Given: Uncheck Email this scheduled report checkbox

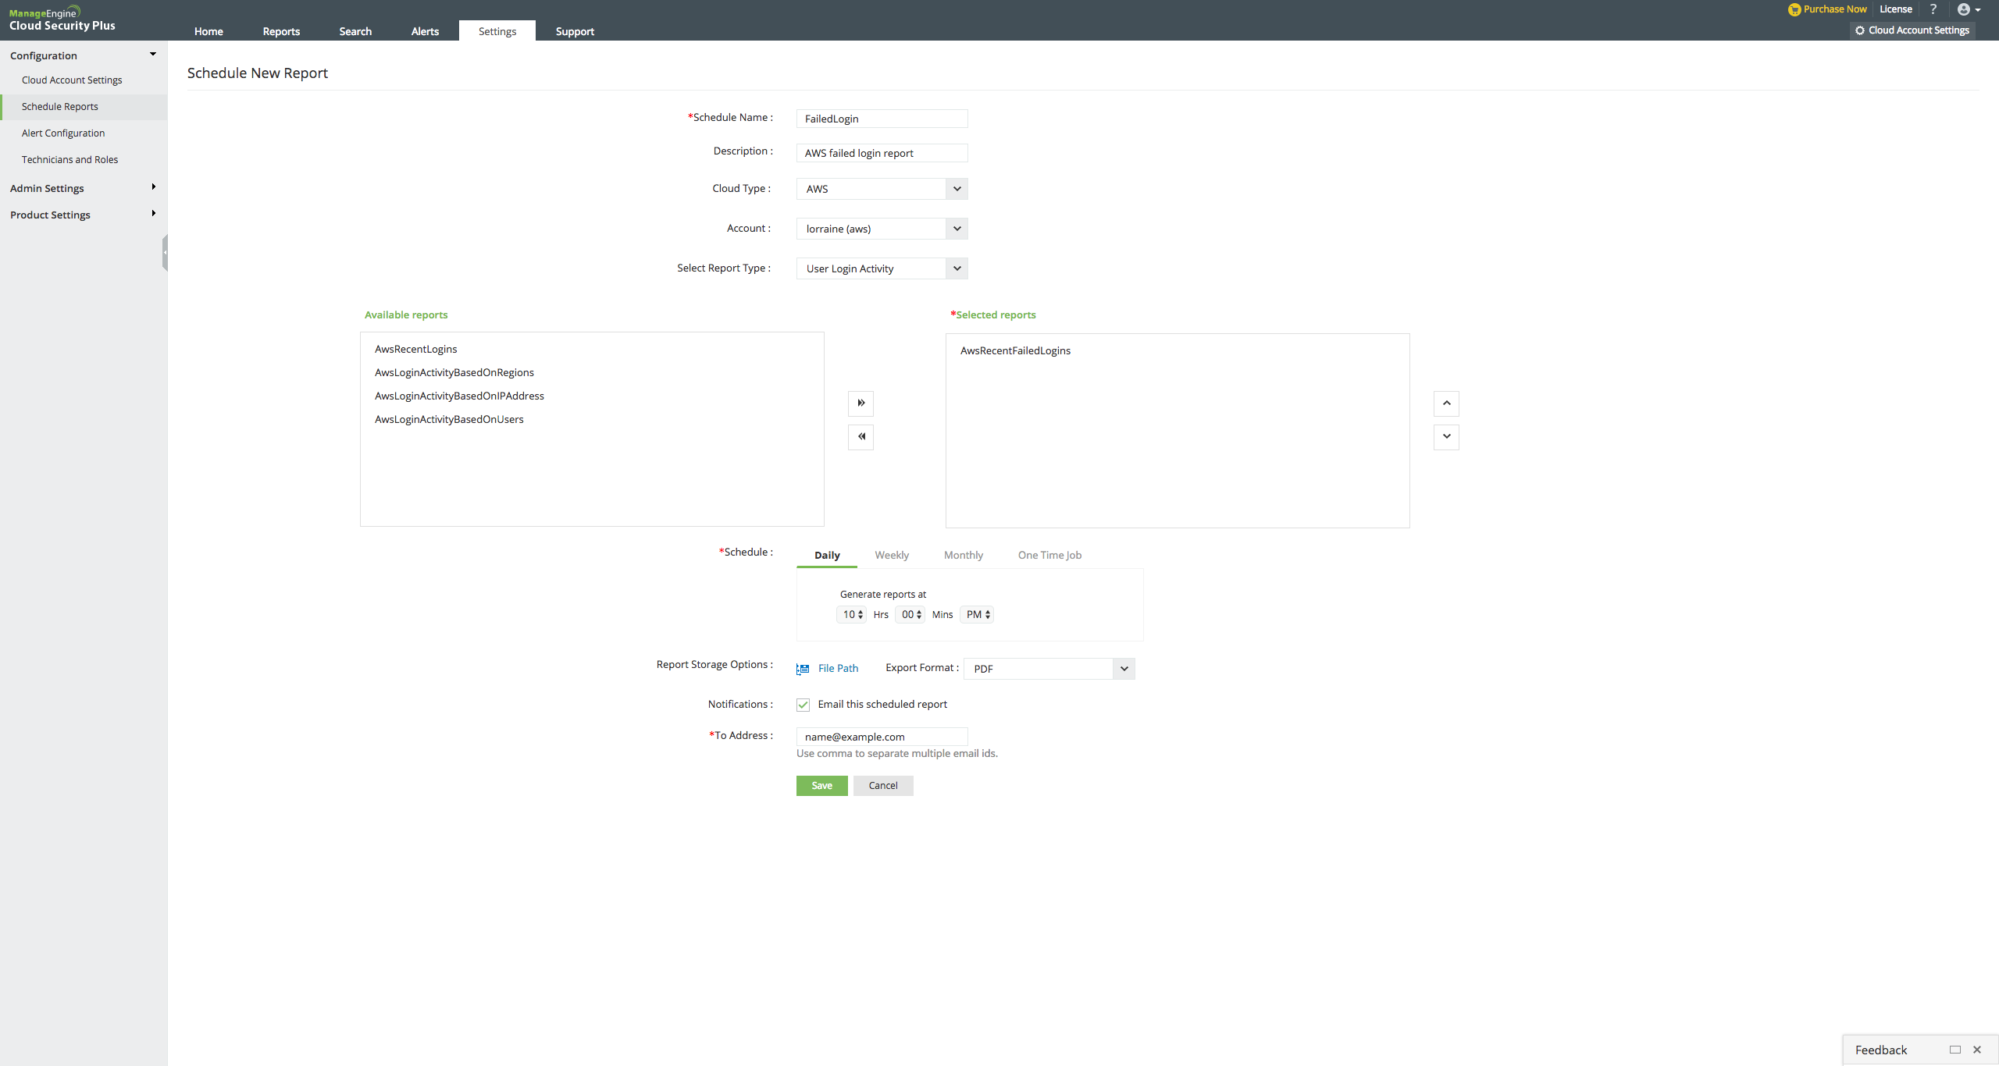Looking at the screenshot, I should (x=803, y=705).
